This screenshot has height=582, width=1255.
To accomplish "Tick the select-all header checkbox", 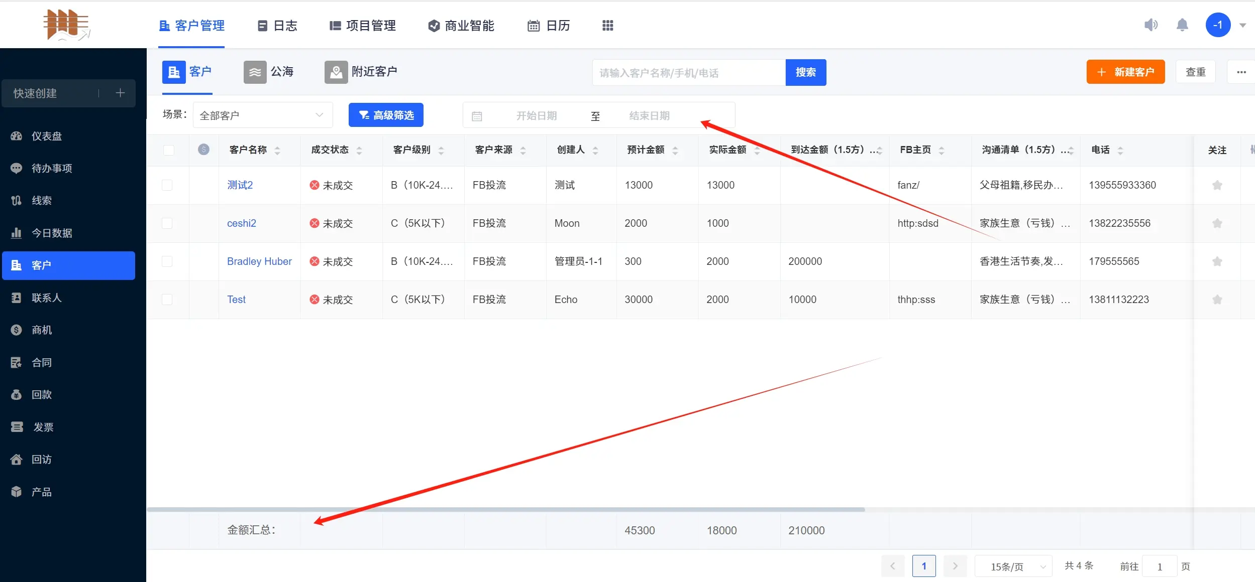I will pos(169,150).
